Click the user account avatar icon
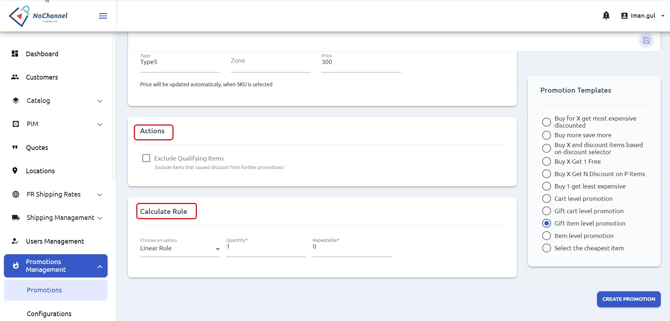670x321 pixels. click(x=624, y=16)
